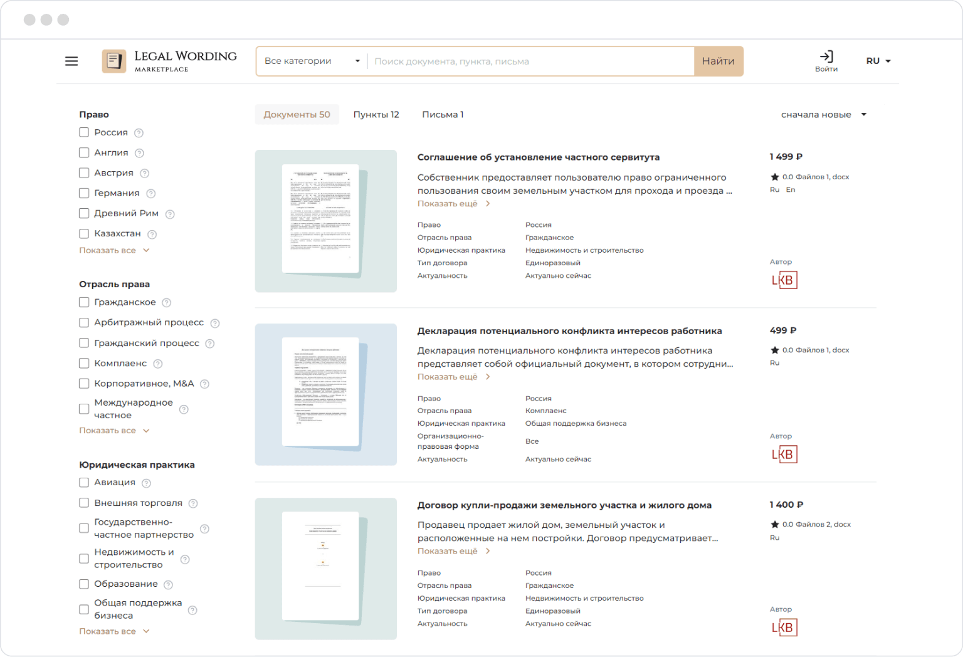963x657 pixels.
Task: Open the RU language selector
Action: (878, 61)
